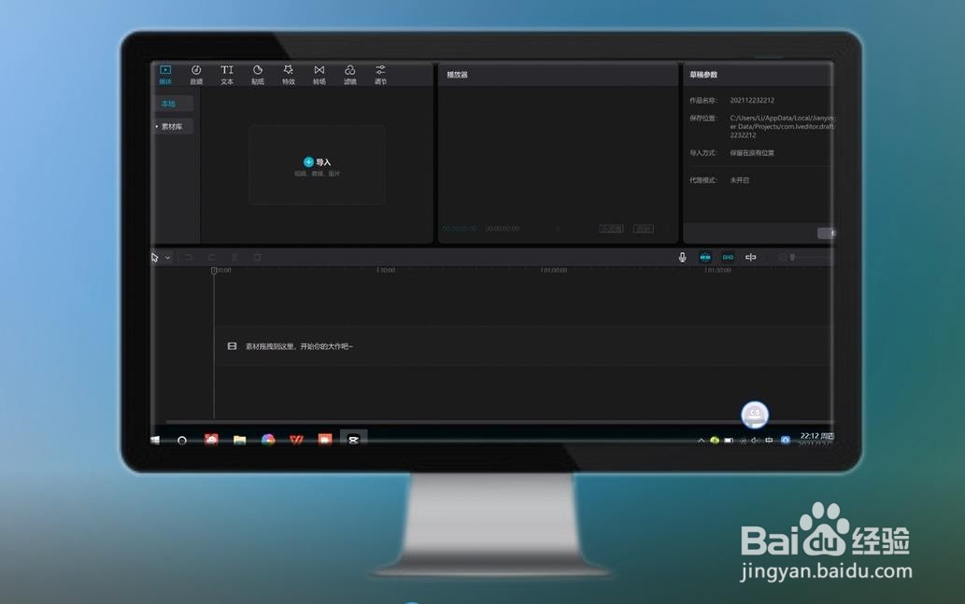Click the save location path text
Image resolution: width=965 pixels, height=604 pixels.
pos(782,126)
